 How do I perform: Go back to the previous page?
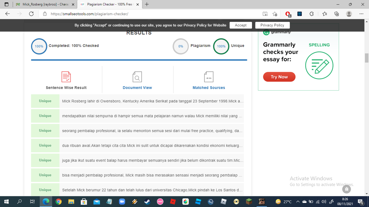coord(7,14)
